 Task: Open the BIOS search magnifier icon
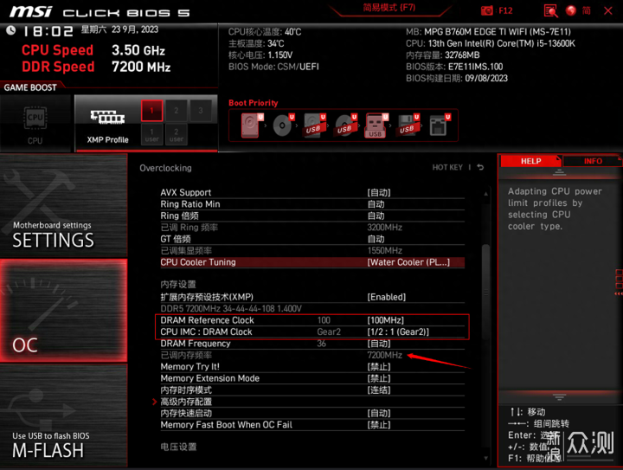click(550, 10)
